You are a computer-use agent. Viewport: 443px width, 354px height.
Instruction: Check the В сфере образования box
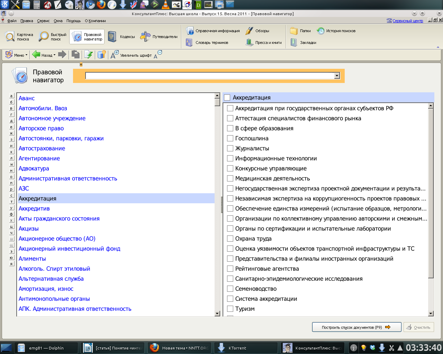click(230, 128)
